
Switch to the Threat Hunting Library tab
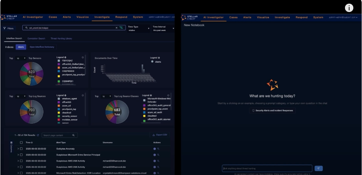[x=61, y=39]
